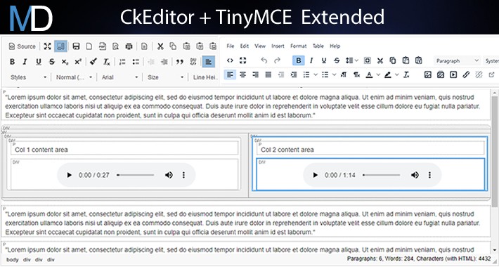Open TinyMCE View menu
Image resolution: width=499 pixels, height=267 pixels.
point(260,46)
